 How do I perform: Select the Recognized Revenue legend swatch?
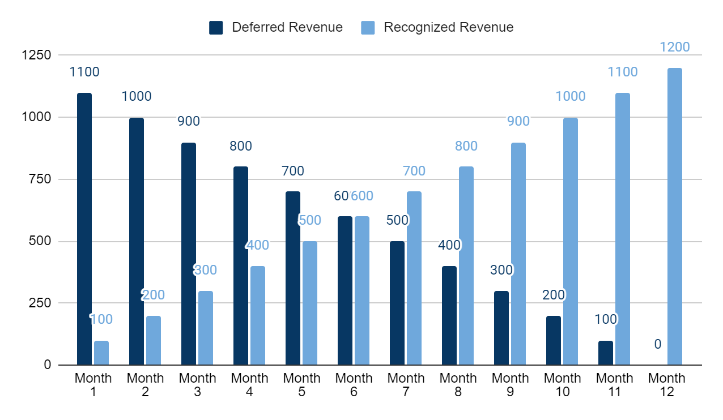[367, 26]
